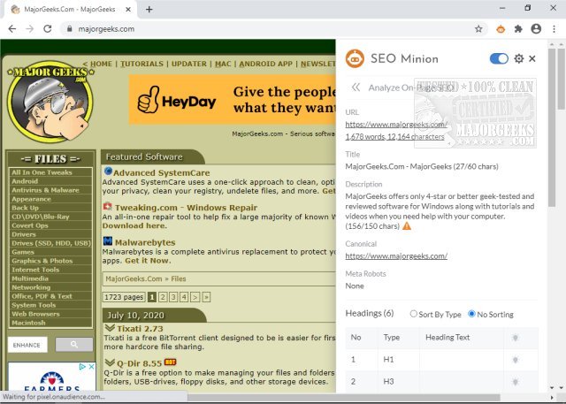Select No Sorting radio option

point(471,314)
